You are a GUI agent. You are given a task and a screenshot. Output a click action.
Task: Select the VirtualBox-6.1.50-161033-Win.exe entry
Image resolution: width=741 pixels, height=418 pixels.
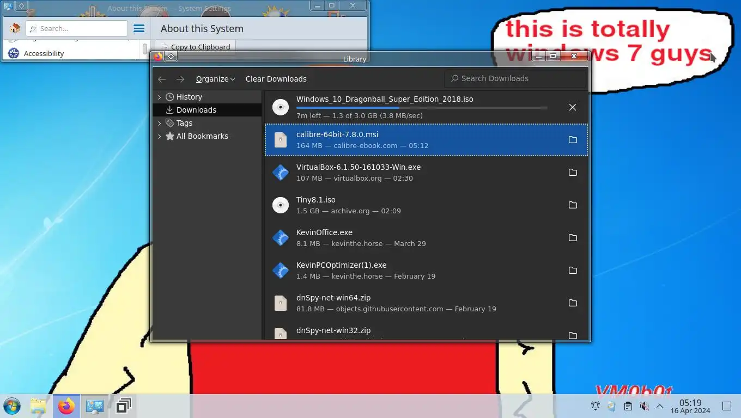tap(426, 173)
